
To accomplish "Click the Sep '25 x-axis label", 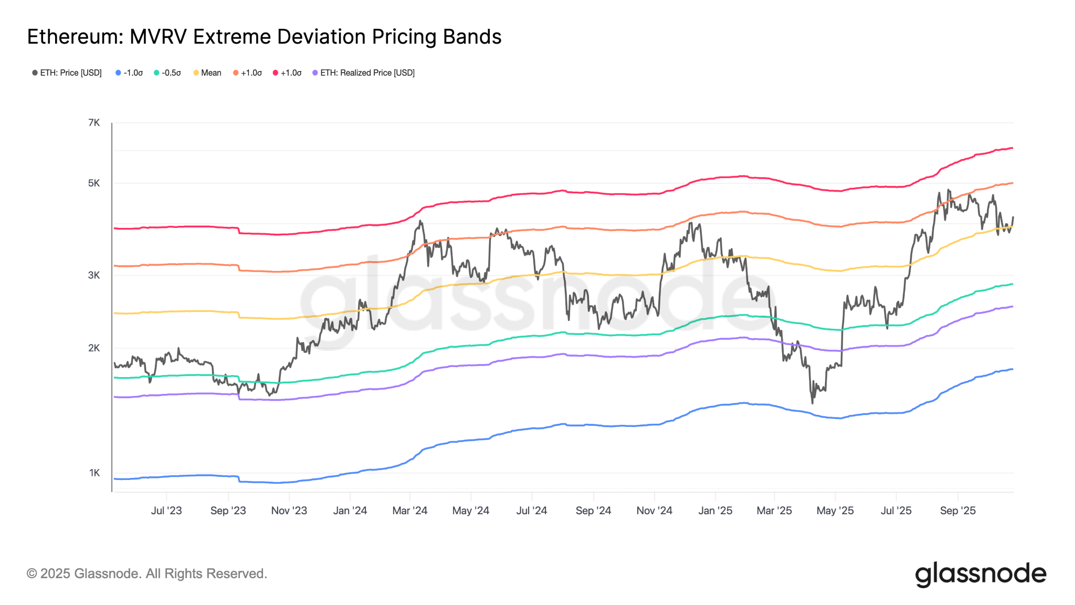I will click(x=957, y=510).
